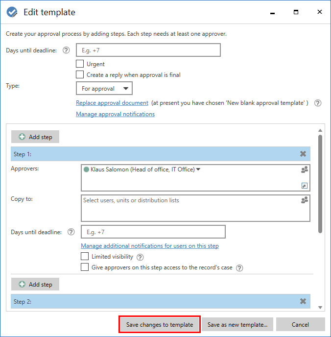
Task: Click the first Add step button
Action: [35, 137]
